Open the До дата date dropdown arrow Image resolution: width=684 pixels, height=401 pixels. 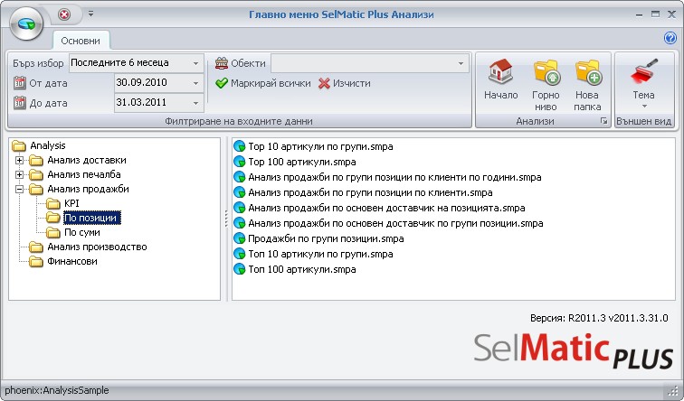[195, 103]
